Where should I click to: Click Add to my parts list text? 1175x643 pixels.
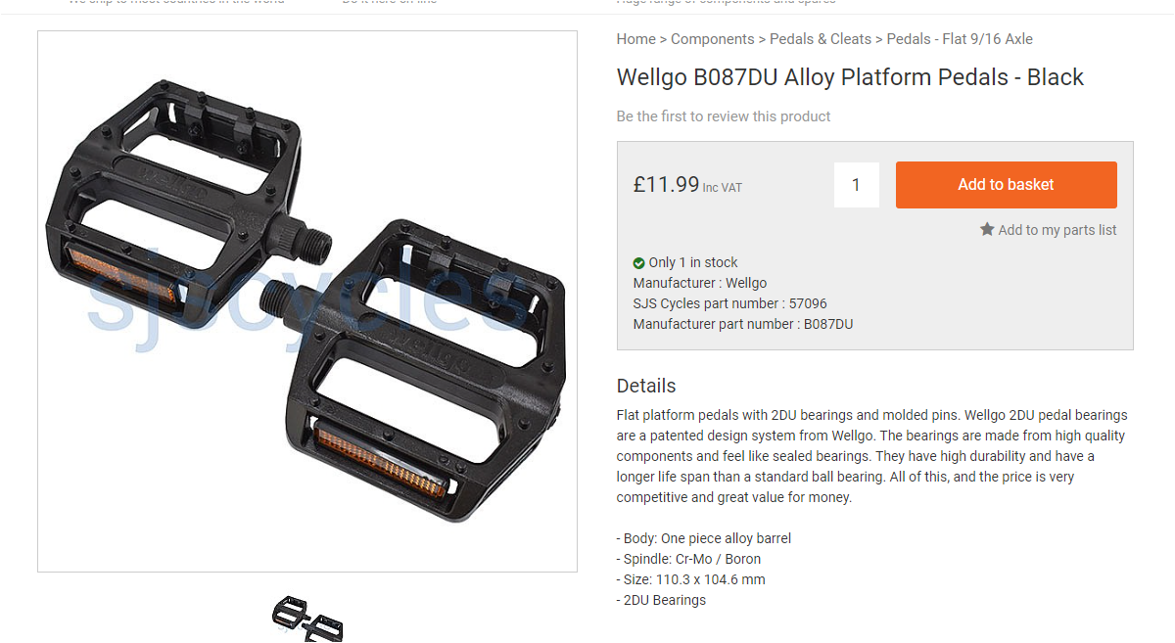point(1057,230)
